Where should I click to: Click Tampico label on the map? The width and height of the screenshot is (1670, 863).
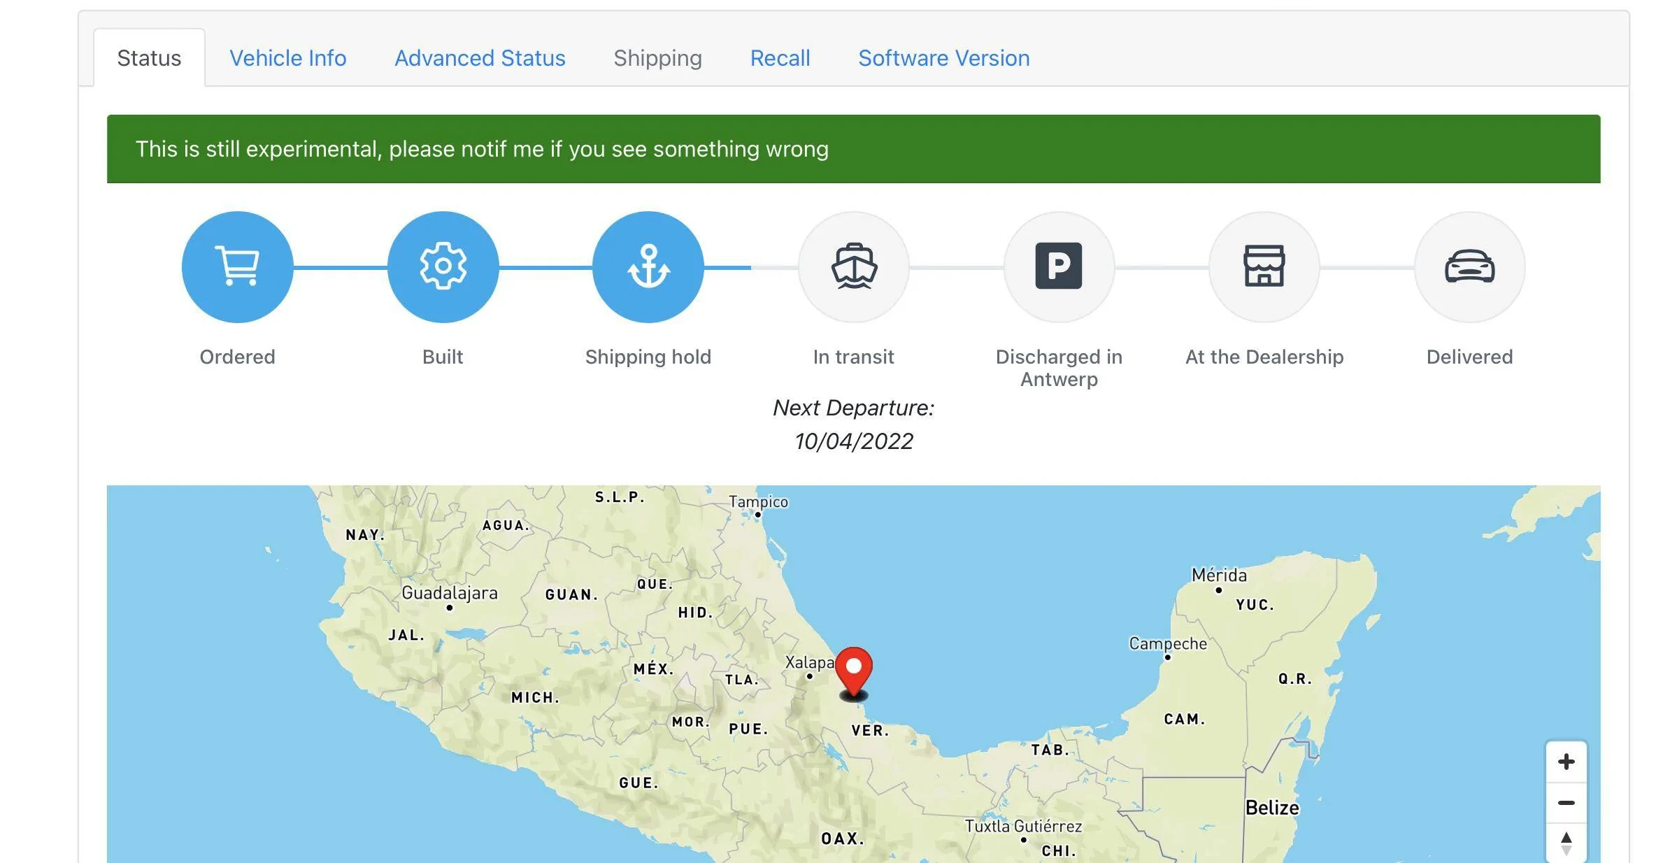tap(758, 501)
